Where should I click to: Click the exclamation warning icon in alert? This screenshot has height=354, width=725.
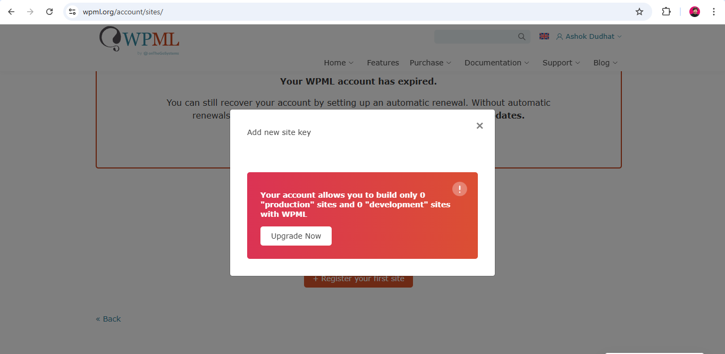pyautogui.click(x=460, y=189)
